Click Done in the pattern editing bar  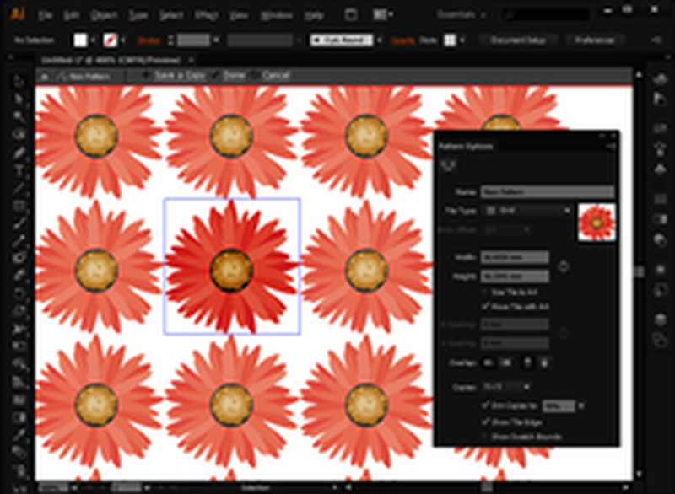click(234, 75)
